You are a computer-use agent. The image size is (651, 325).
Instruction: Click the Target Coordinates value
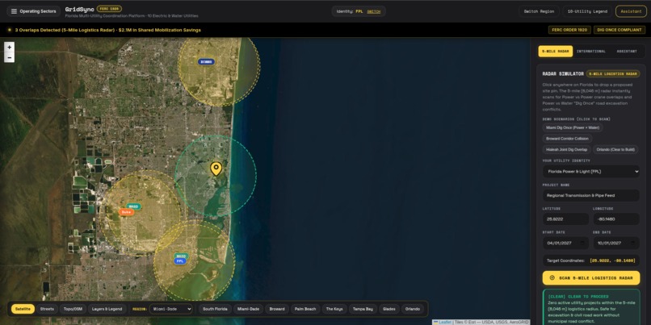coord(612,260)
